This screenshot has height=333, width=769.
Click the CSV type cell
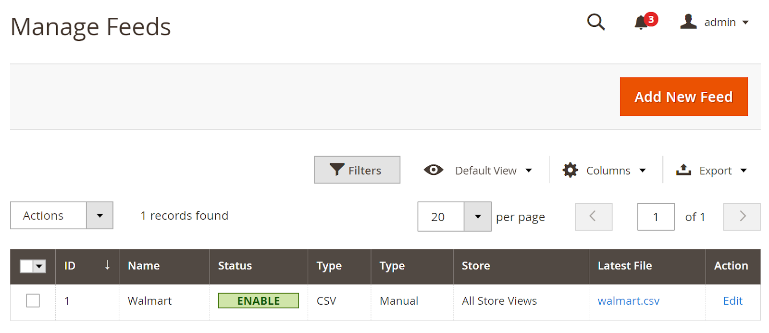[x=326, y=301]
